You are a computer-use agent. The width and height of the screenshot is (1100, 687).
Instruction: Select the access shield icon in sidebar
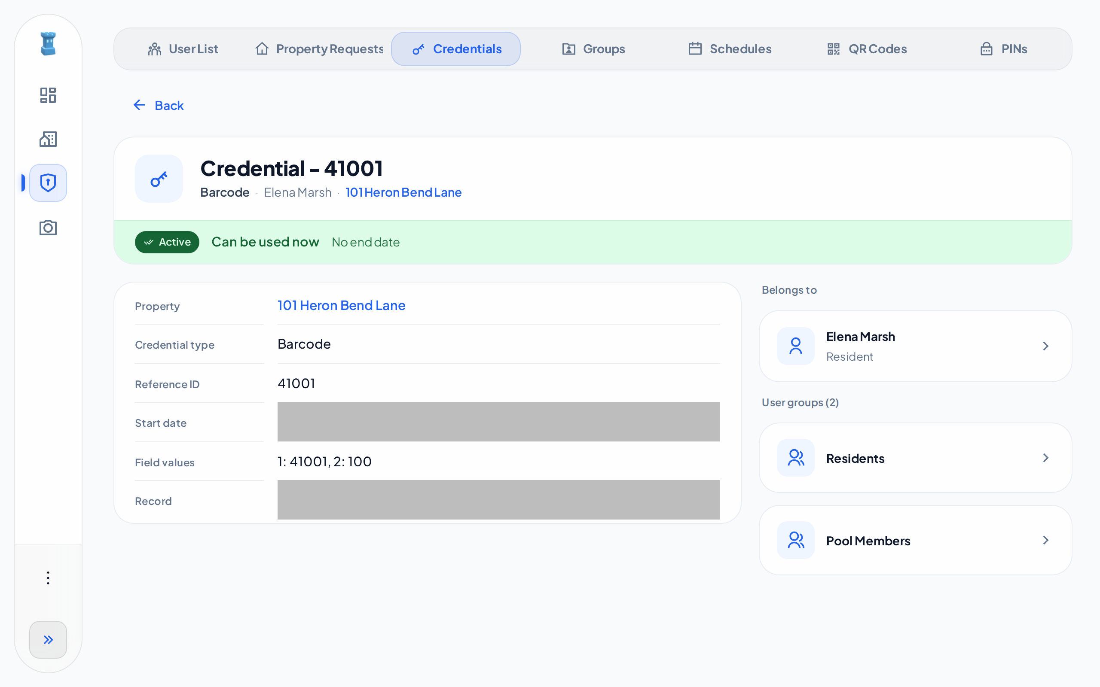point(48,182)
